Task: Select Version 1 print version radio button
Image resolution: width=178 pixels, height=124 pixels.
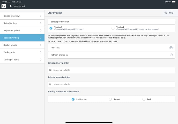Action: (51, 28)
